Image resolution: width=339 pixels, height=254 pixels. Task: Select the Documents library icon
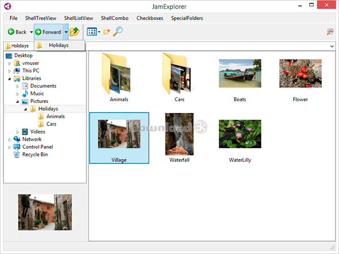click(25, 86)
